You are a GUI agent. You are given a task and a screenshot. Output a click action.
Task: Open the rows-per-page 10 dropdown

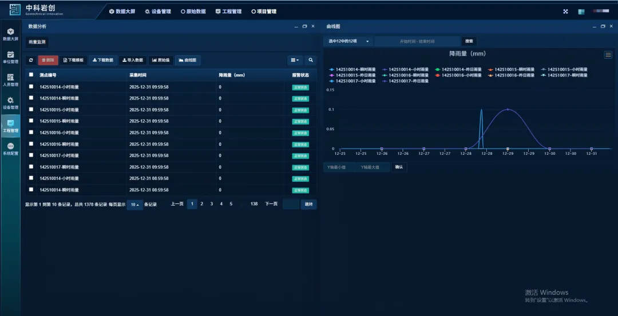134,205
